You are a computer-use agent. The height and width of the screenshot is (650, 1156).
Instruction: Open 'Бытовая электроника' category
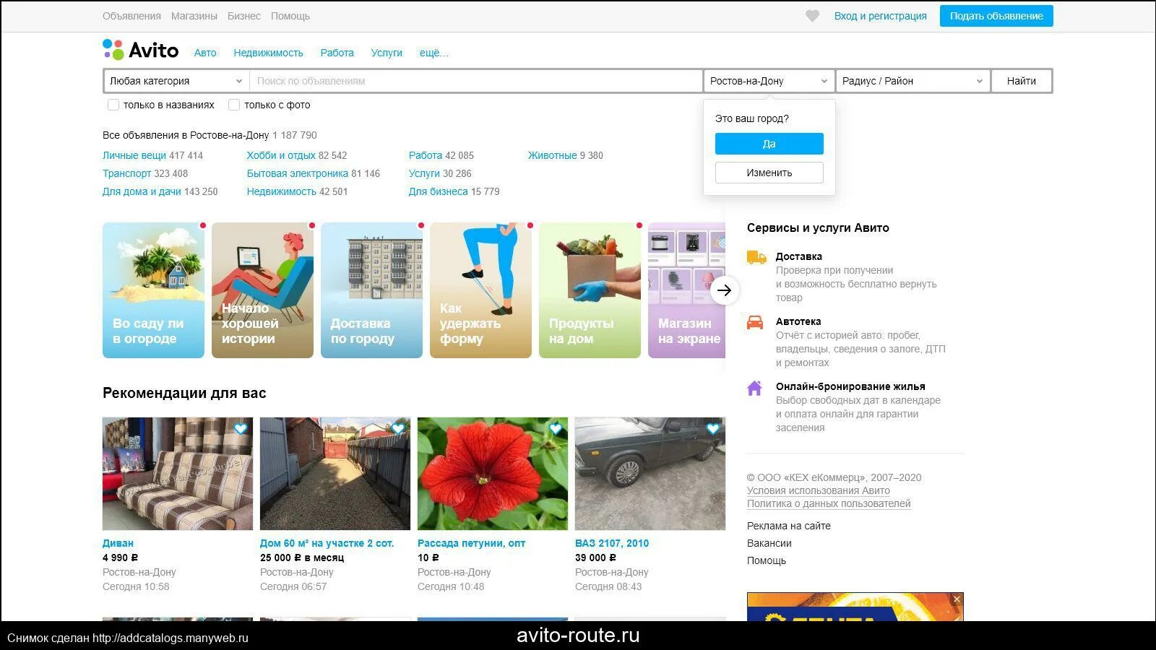click(298, 173)
